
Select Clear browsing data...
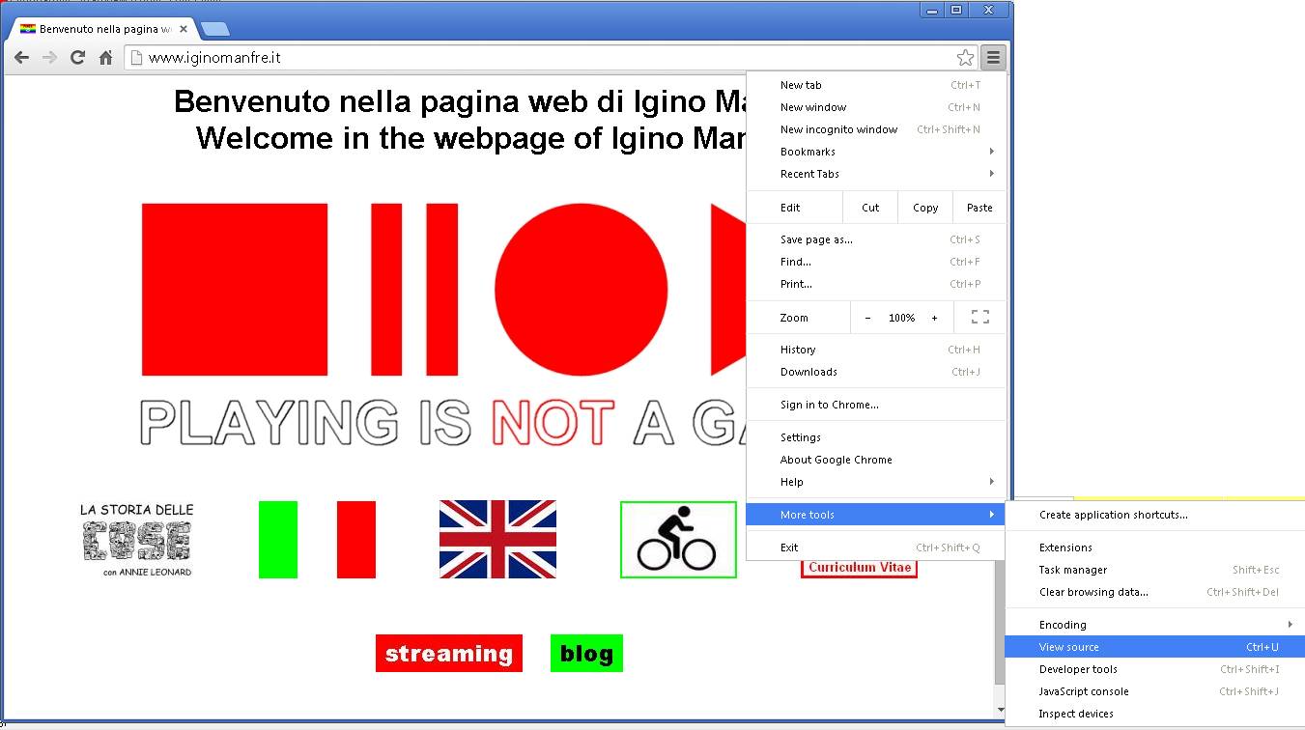click(1155, 592)
